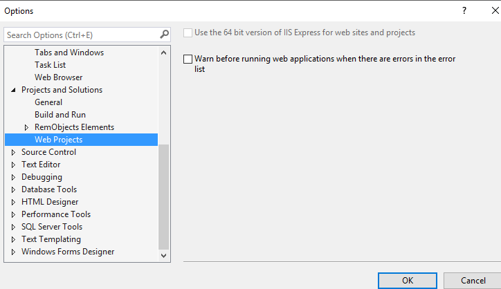Select Build and Run options page
501x289 pixels.
coord(60,115)
